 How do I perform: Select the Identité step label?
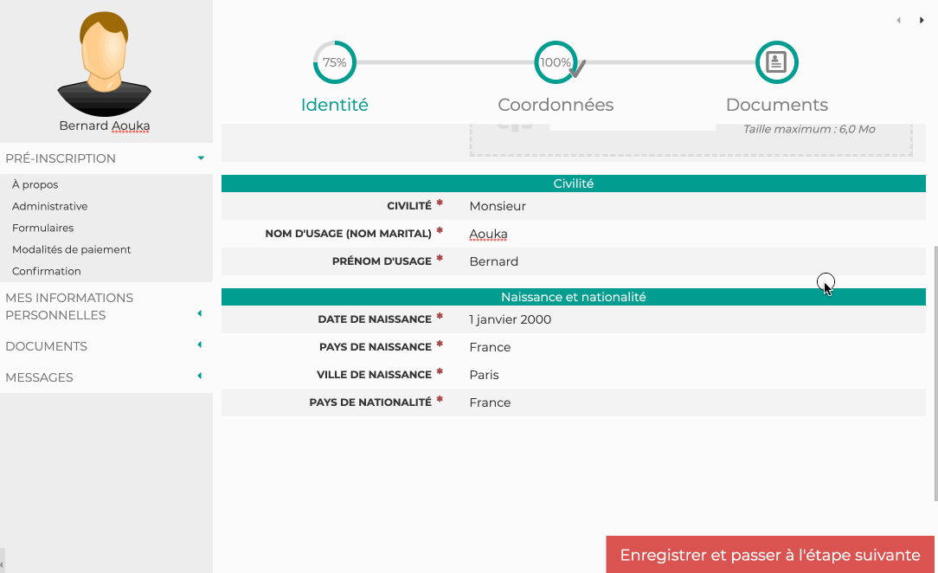tap(334, 105)
